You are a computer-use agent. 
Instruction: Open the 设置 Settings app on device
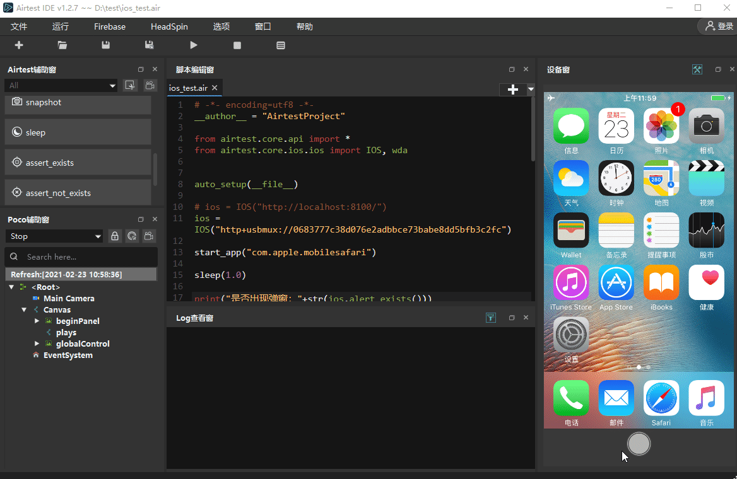click(x=571, y=335)
